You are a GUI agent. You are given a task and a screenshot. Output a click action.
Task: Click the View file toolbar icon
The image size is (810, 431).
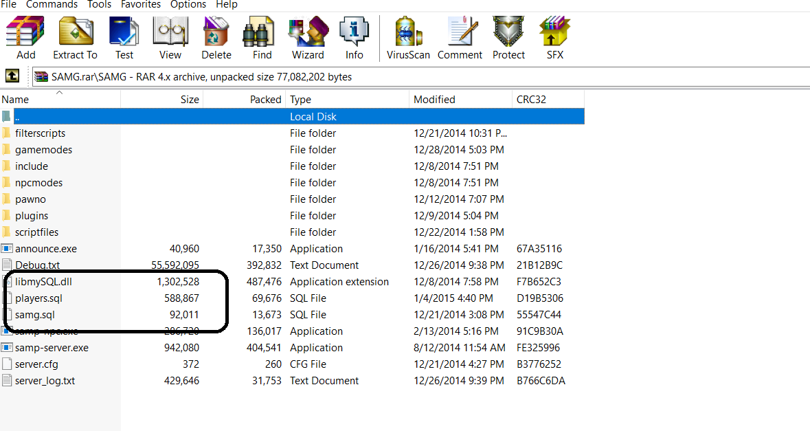pyautogui.click(x=170, y=32)
